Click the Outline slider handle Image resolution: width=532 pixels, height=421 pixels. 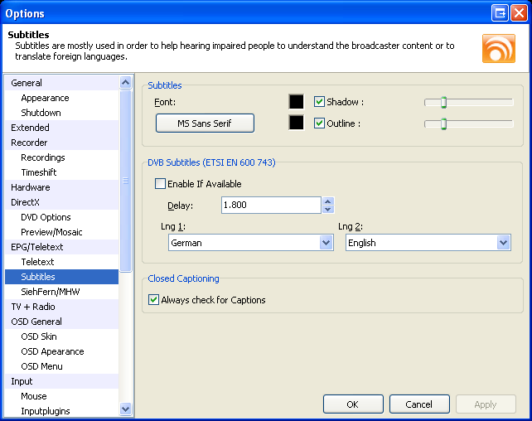click(x=443, y=123)
